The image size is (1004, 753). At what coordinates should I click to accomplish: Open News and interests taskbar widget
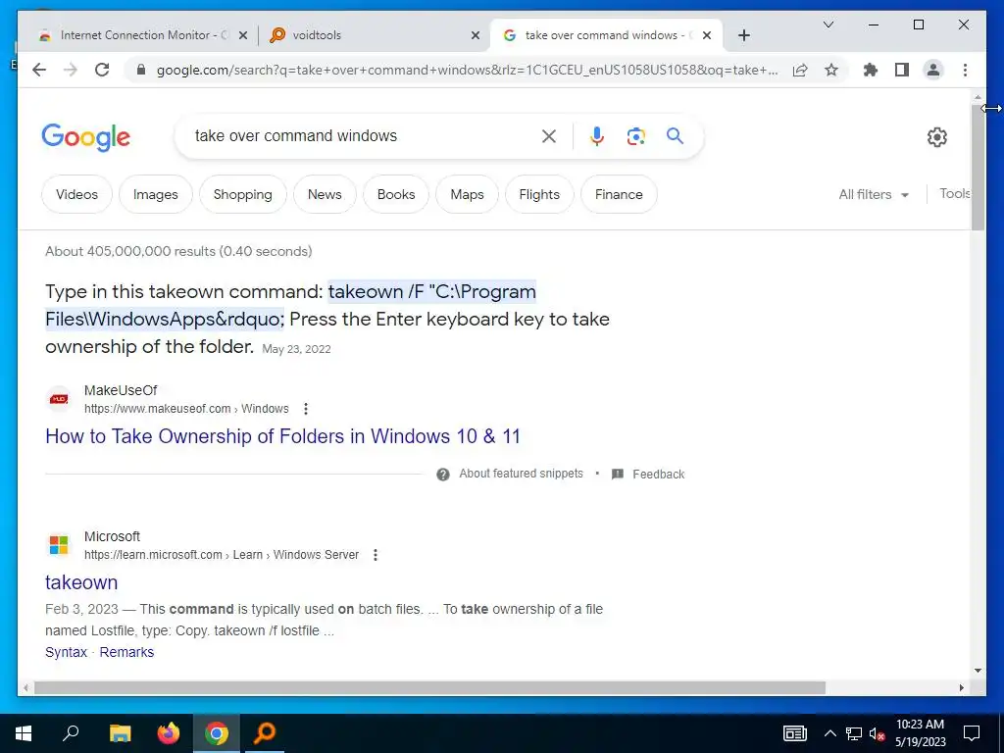point(794,733)
